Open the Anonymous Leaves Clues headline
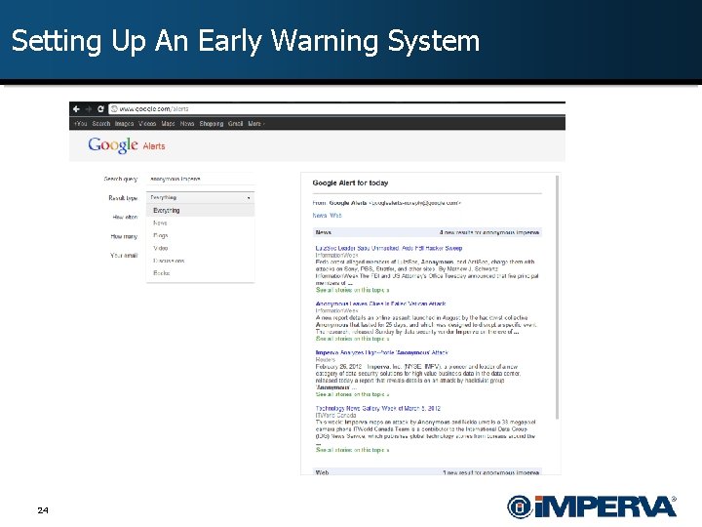This screenshot has width=702, height=527. [380, 304]
